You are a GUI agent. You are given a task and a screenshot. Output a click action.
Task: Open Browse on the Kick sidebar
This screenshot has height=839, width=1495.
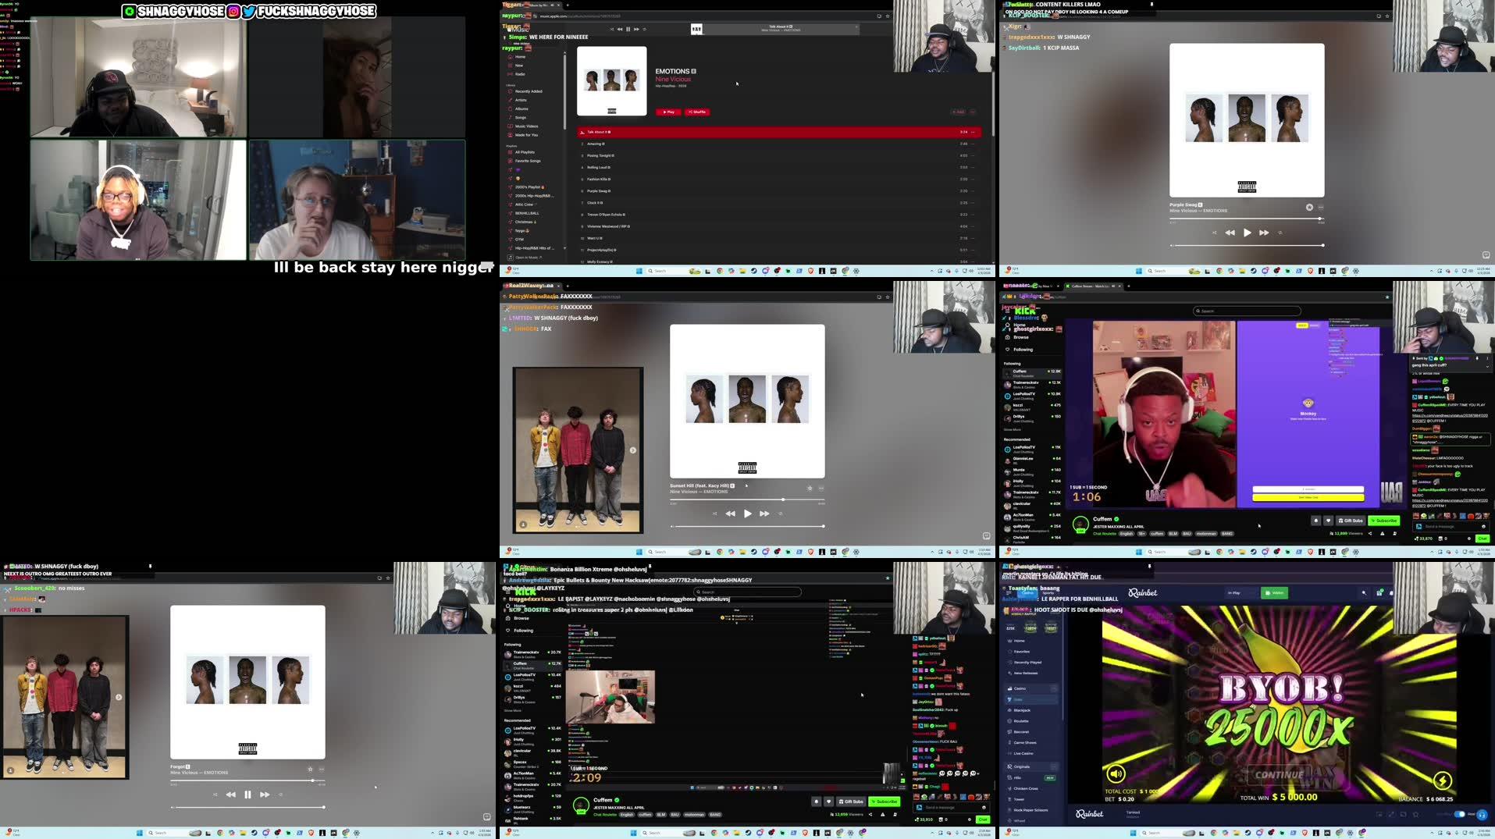[x=521, y=618]
